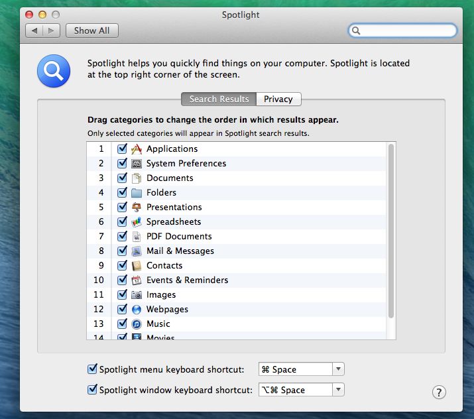Click the Documents category icon
Screen dimensions: 474x419
(137, 178)
